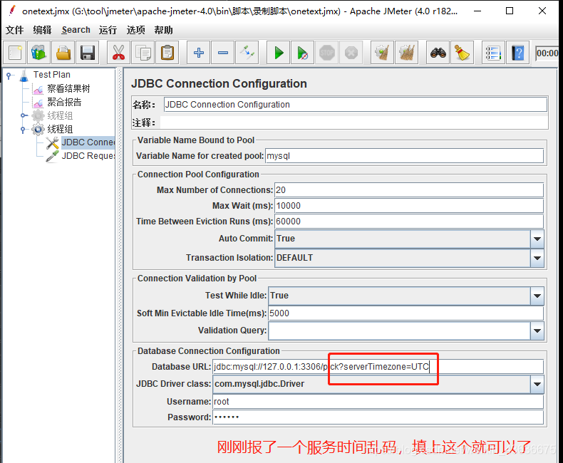Collapse all nodes with the minus icon

point(222,53)
